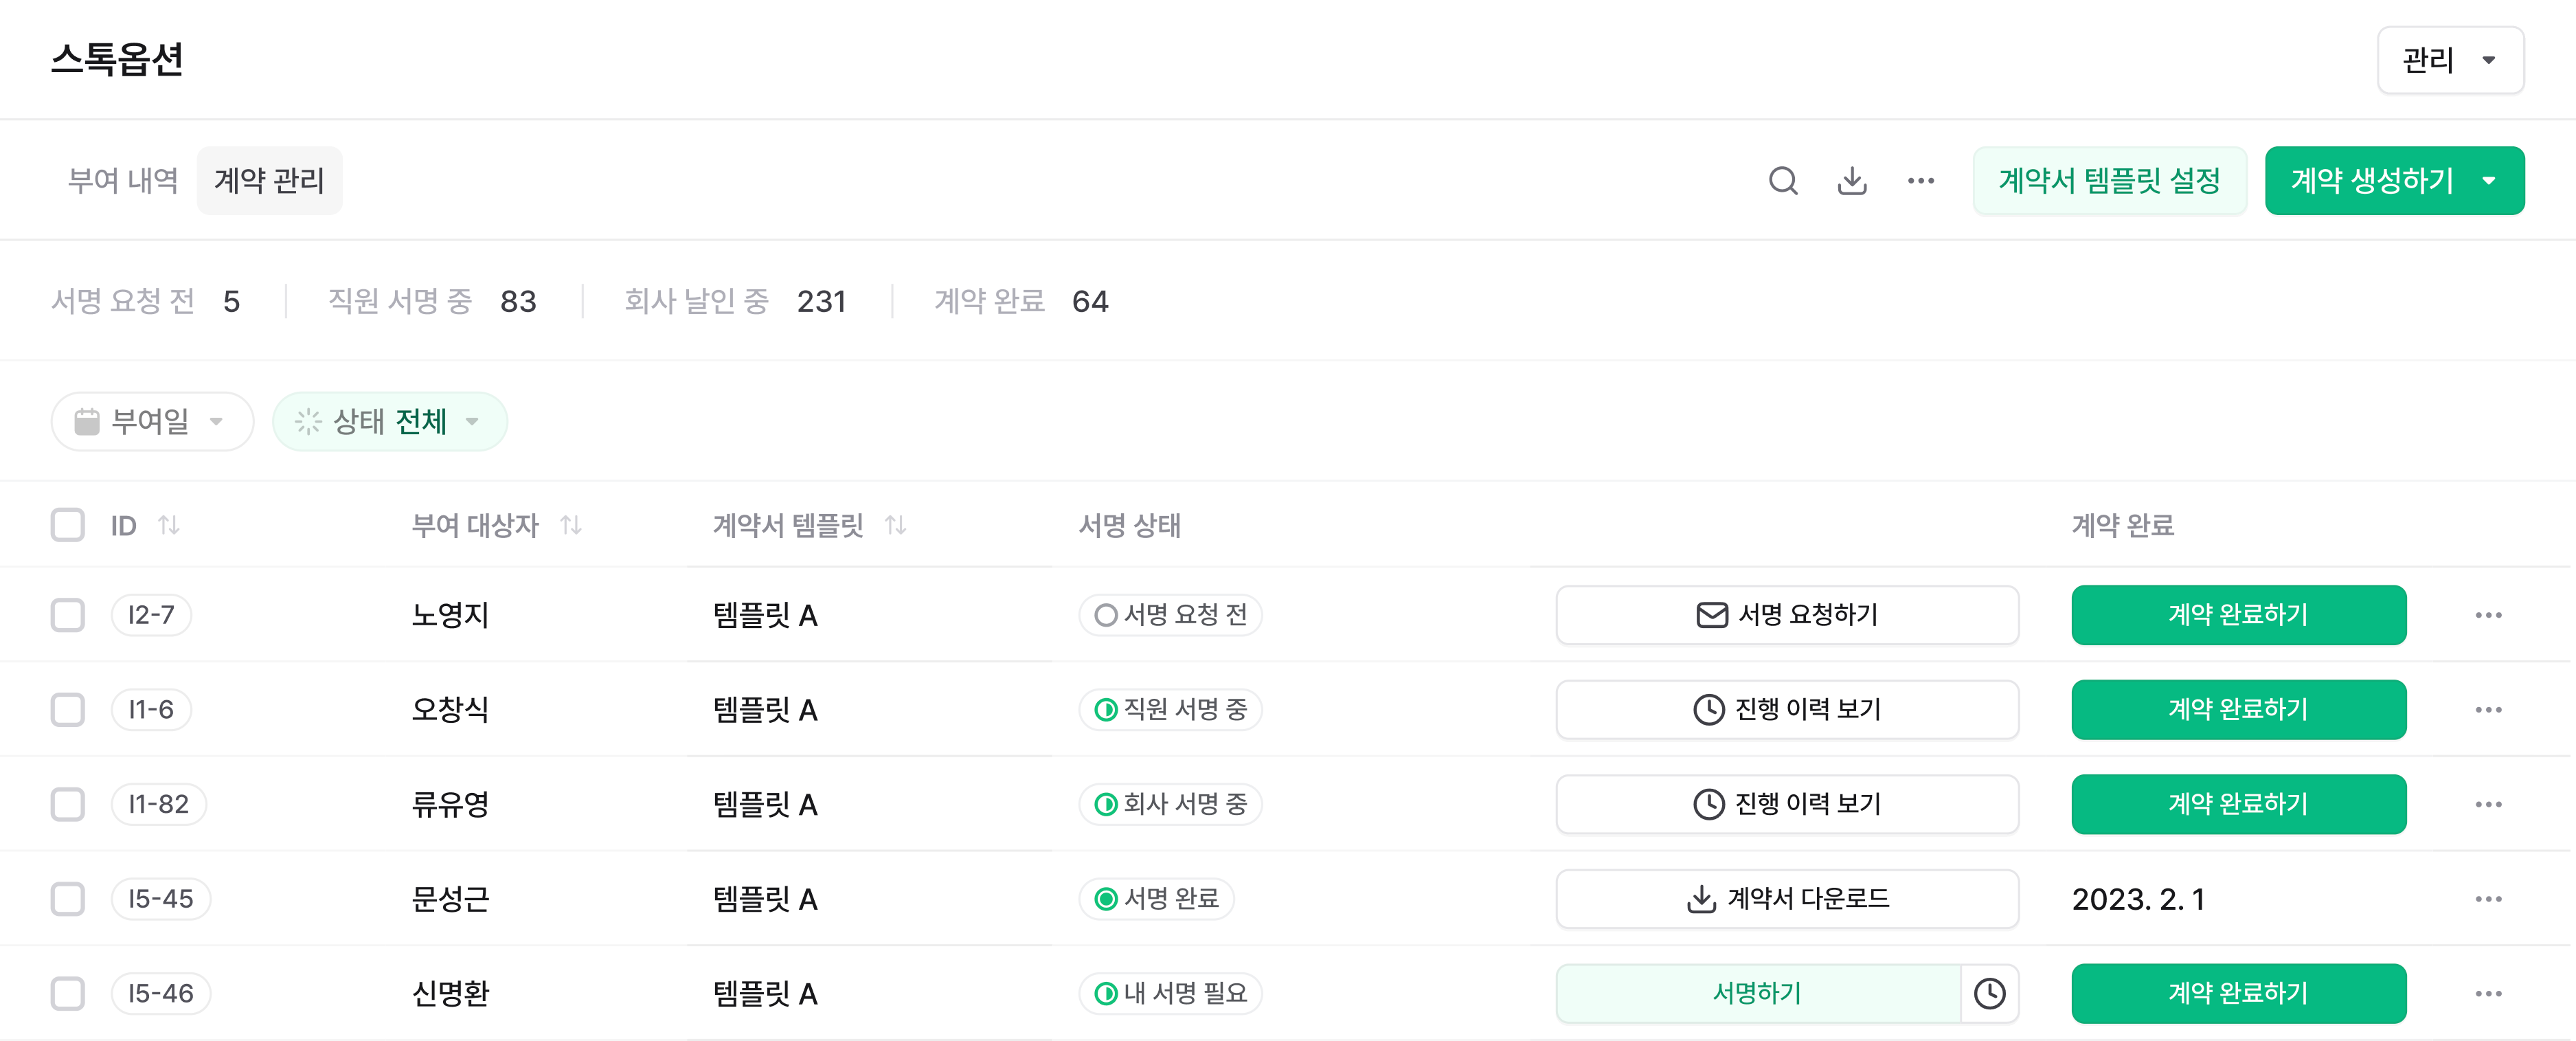2576x1041 pixels.
Task: Open the search icon in toolbar
Action: coord(1783,181)
